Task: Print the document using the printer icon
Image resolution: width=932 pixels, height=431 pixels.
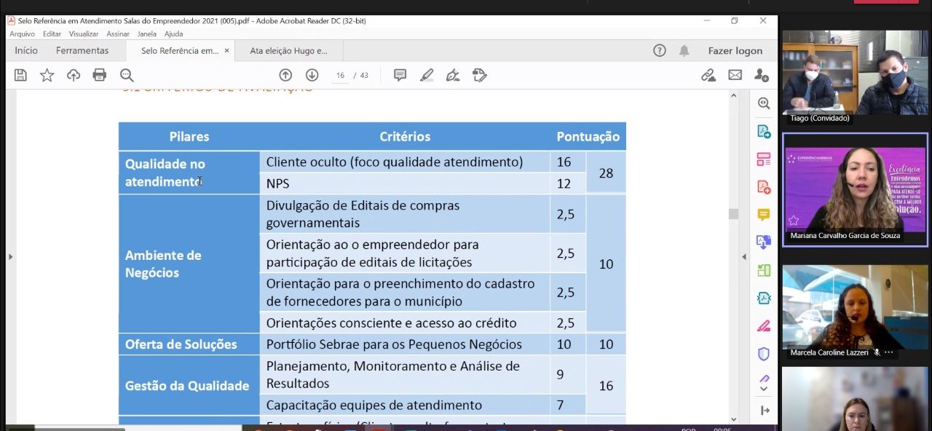Action: (100, 75)
